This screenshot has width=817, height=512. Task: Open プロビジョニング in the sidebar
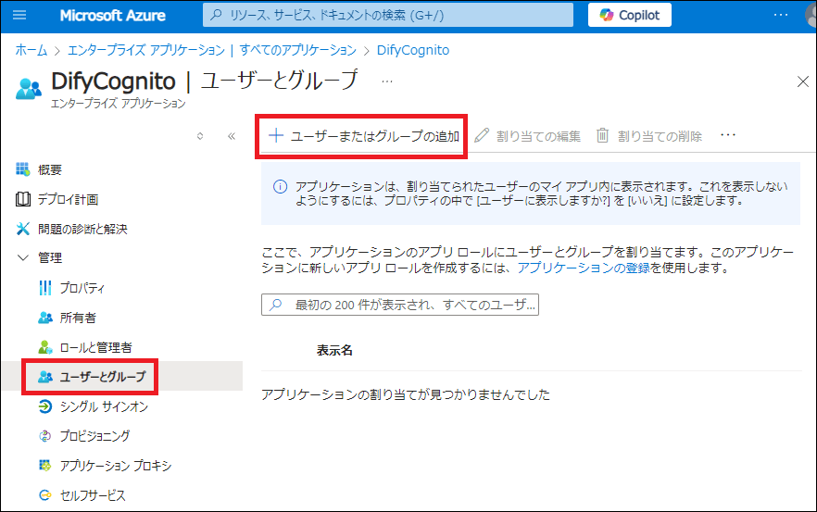tap(94, 436)
